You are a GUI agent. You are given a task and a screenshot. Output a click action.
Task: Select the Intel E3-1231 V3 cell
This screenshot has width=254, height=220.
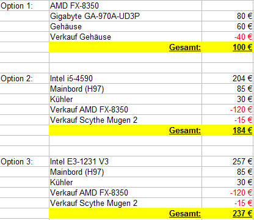click(125, 161)
